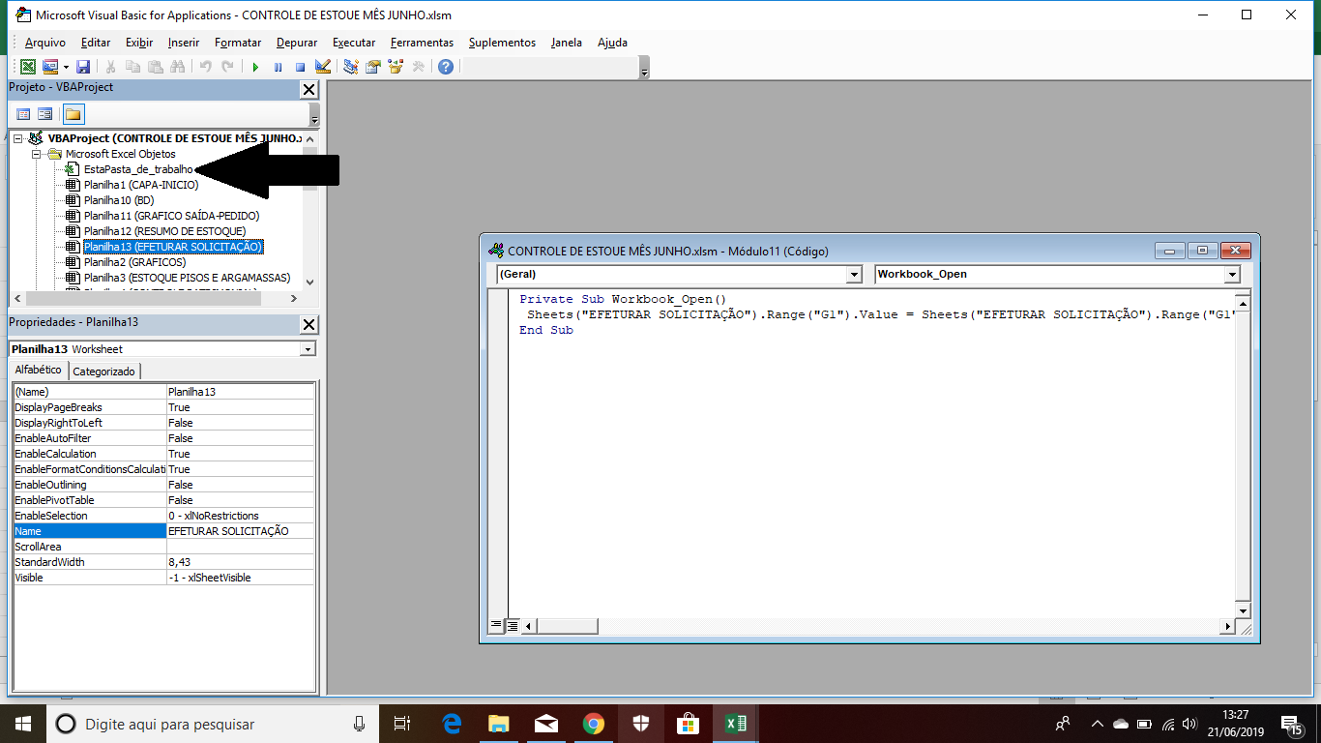The width and height of the screenshot is (1321, 743).
Task: Open the Properties Window toolbar icon
Action: pos(373,67)
